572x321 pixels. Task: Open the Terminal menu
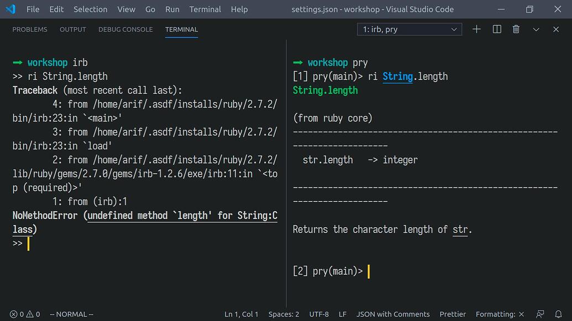coord(205,9)
